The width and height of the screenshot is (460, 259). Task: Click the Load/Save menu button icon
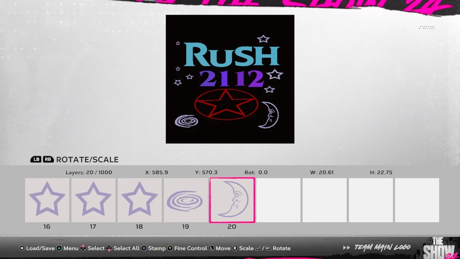coord(22,248)
